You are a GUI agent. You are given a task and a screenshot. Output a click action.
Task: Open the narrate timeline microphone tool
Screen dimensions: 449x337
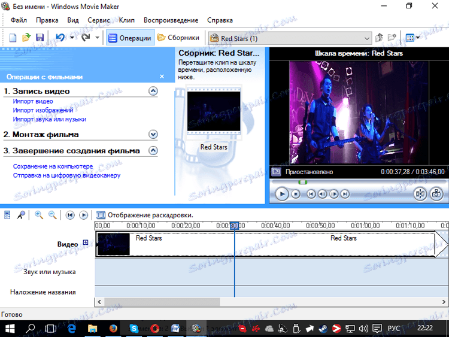tap(20, 215)
